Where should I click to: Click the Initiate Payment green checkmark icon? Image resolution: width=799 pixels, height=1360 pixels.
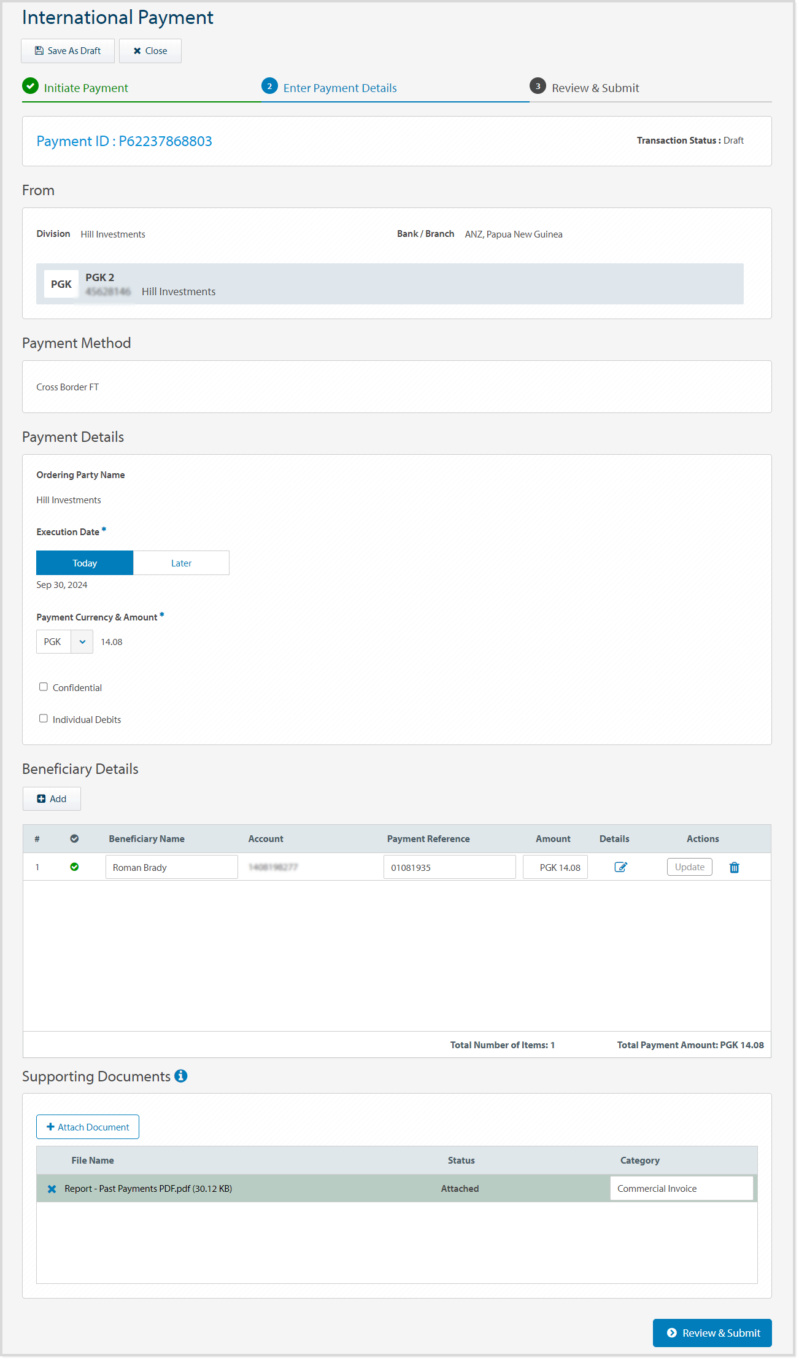[30, 87]
